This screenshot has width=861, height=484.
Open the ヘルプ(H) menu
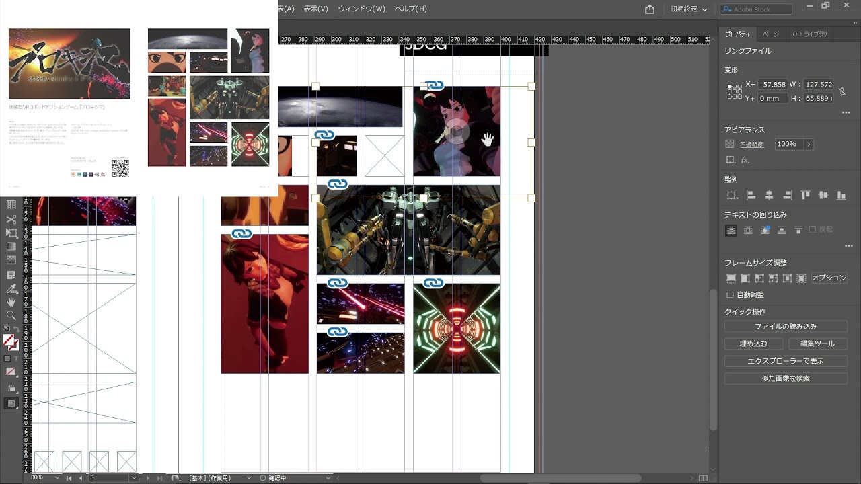coord(411,9)
